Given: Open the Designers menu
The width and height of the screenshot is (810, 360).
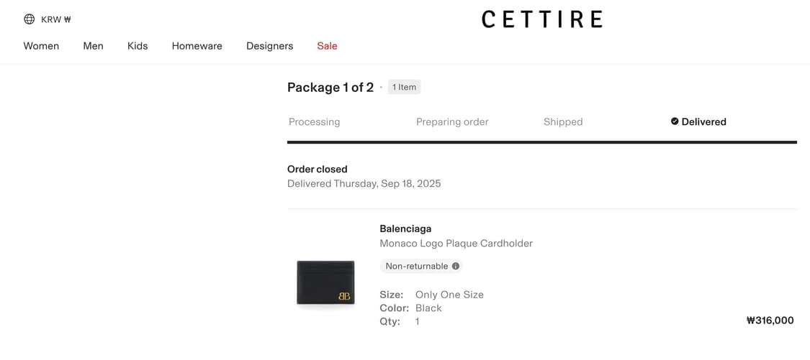Looking at the screenshot, I should [x=269, y=46].
